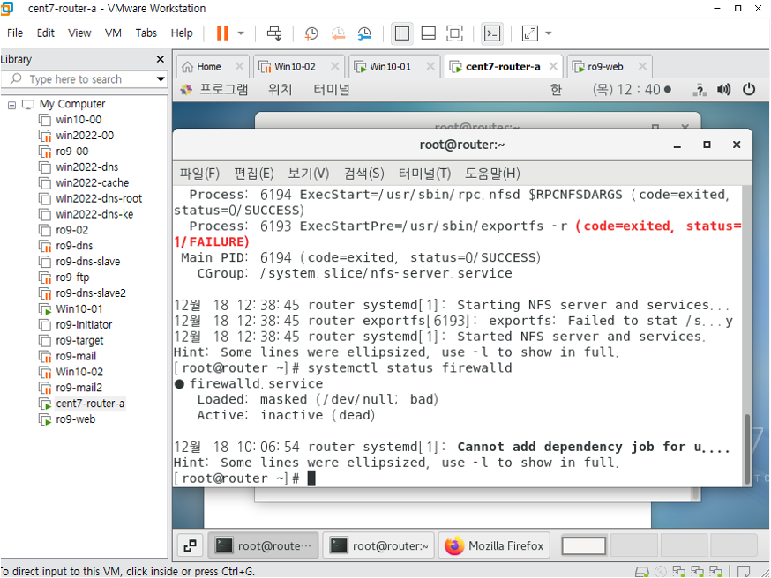Click the power icon in the GNOME top bar

tap(749, 89)
